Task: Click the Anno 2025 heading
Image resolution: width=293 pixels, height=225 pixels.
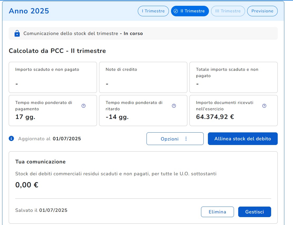Action: pyautogui.click(x=29, y=11)
